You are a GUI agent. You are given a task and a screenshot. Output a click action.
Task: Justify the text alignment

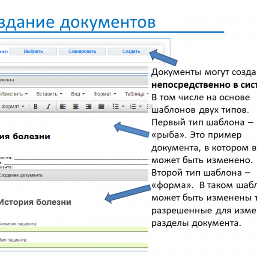(x=102, y=106)
